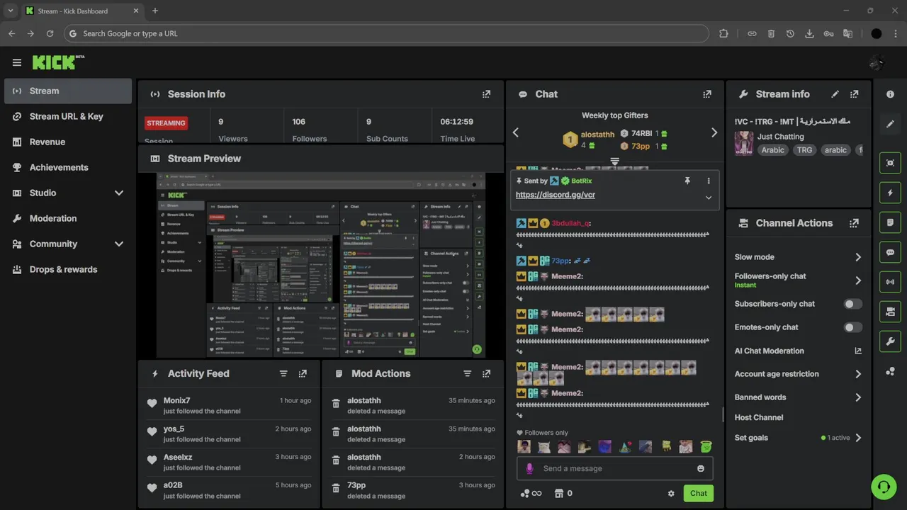The image size is (907, 510).
Task: Click the Stream Preview thumbnail
Action: (x=321, y=266)
